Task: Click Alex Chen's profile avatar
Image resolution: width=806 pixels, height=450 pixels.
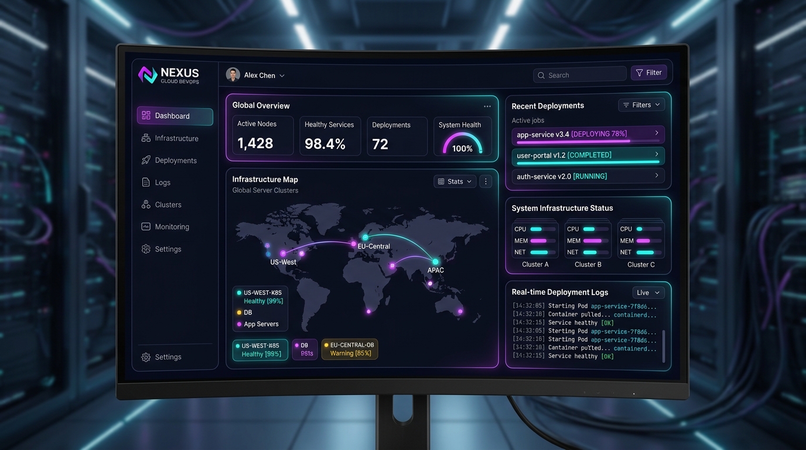Action: pos(233,75)
